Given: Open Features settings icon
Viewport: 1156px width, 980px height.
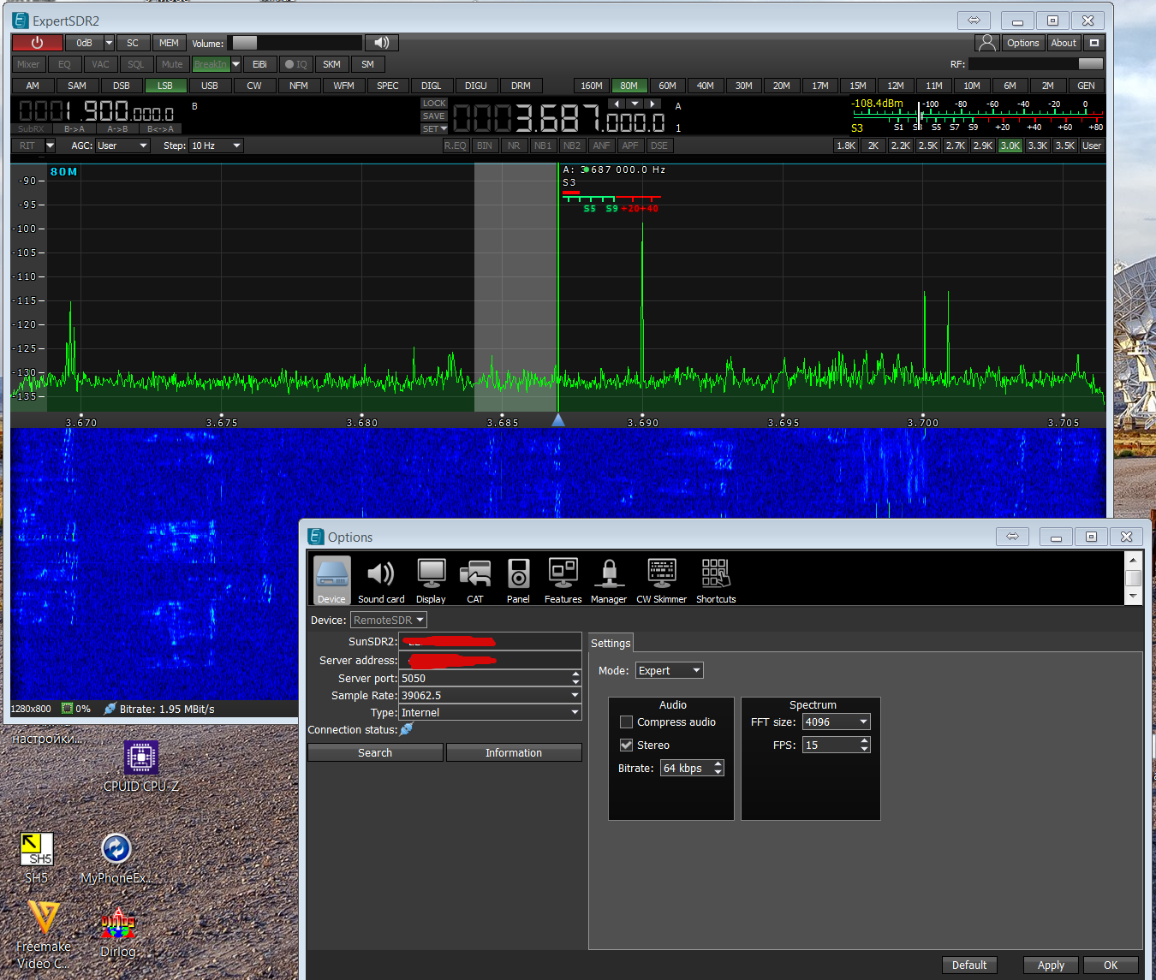Looking at the screenshot, I should (563, 580).
